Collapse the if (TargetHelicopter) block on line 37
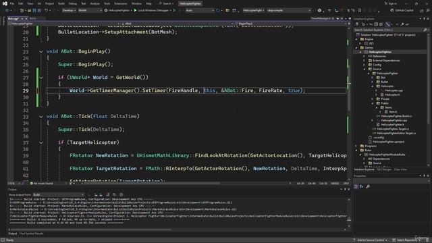 40,142
